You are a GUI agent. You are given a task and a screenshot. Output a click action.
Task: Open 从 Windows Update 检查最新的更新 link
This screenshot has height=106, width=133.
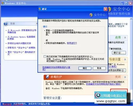[x=21, y=38]
